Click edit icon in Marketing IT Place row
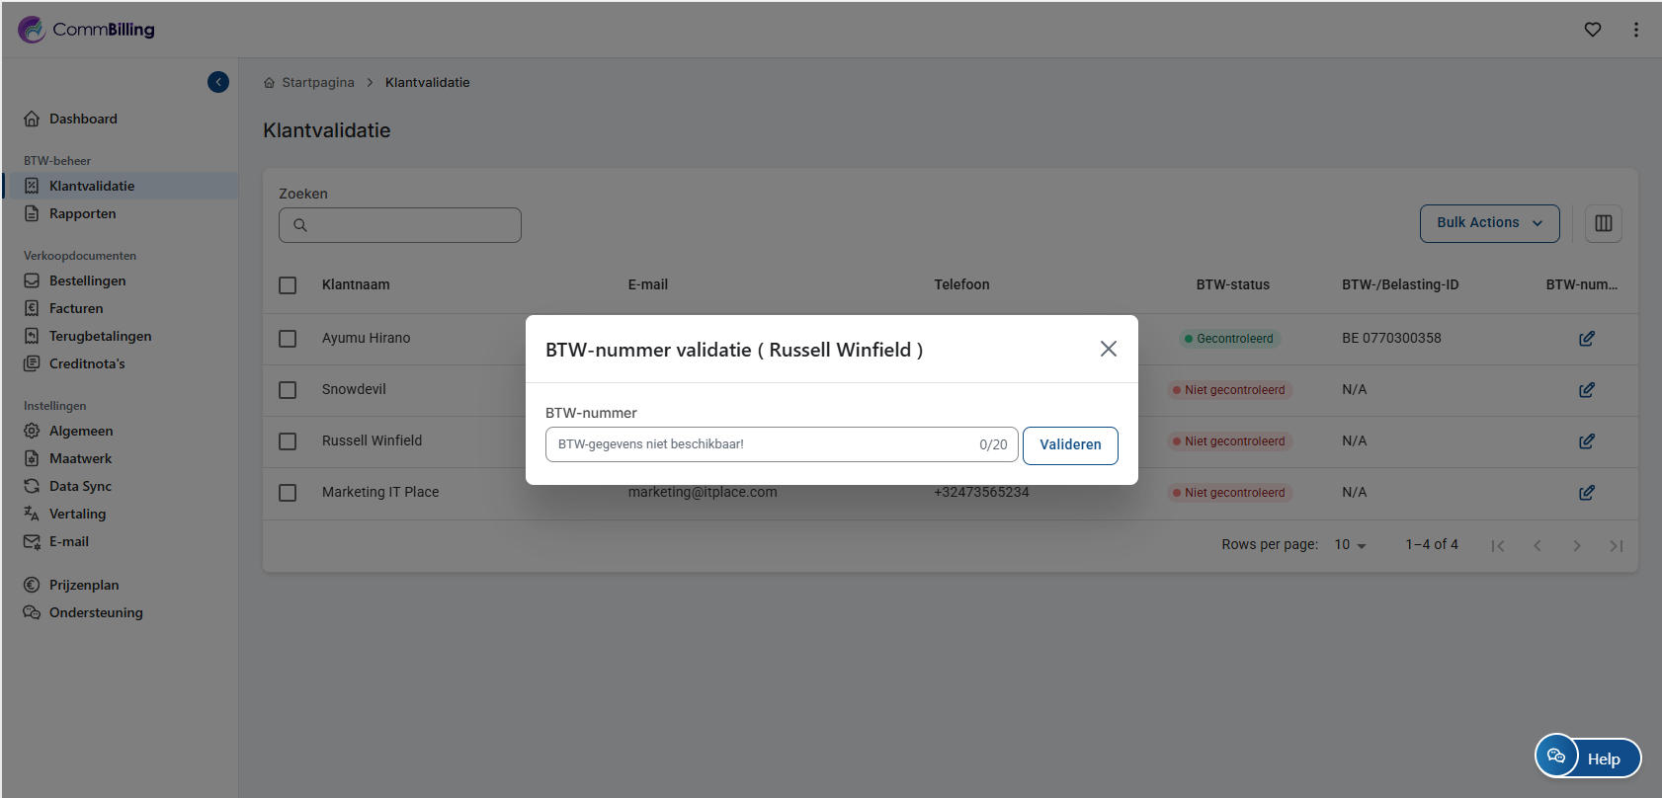This screenshot has height=798, width=1662. point(1586,493)
